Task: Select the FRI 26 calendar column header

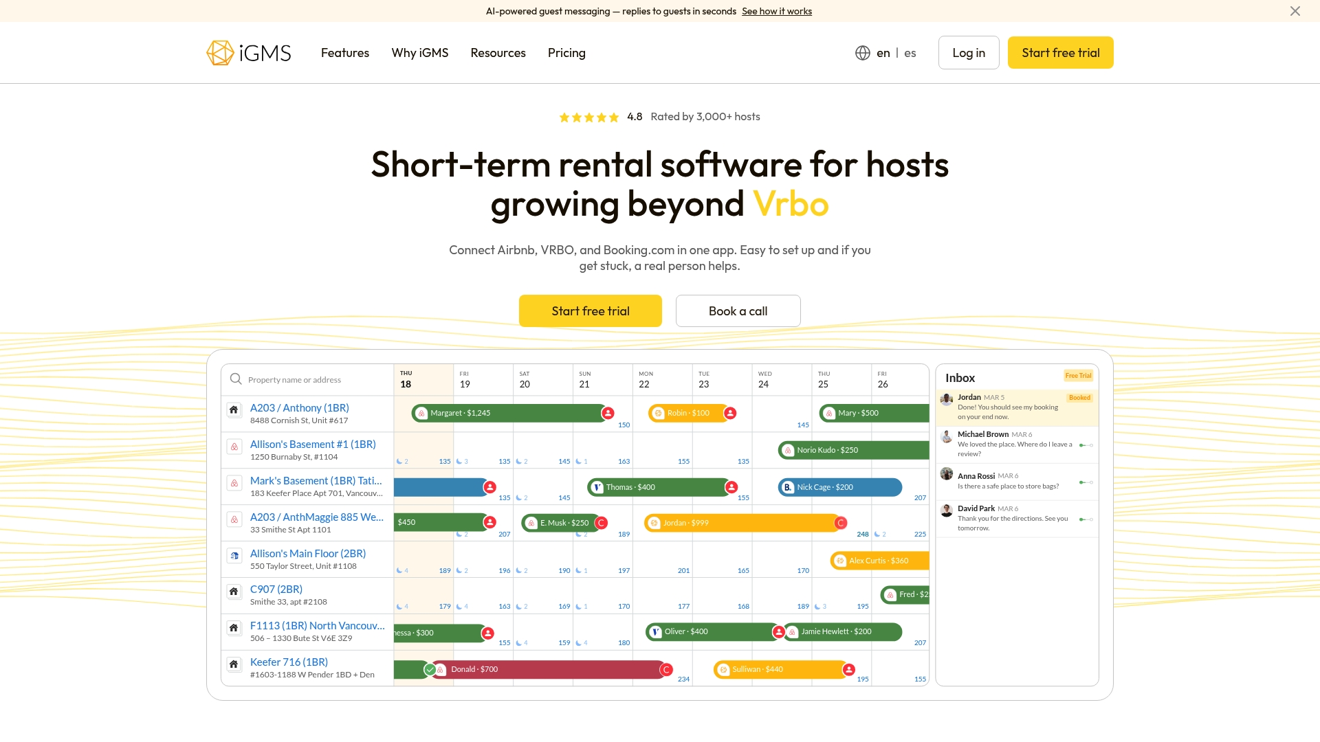Action: pyautogui.click(x=900, y=379)
